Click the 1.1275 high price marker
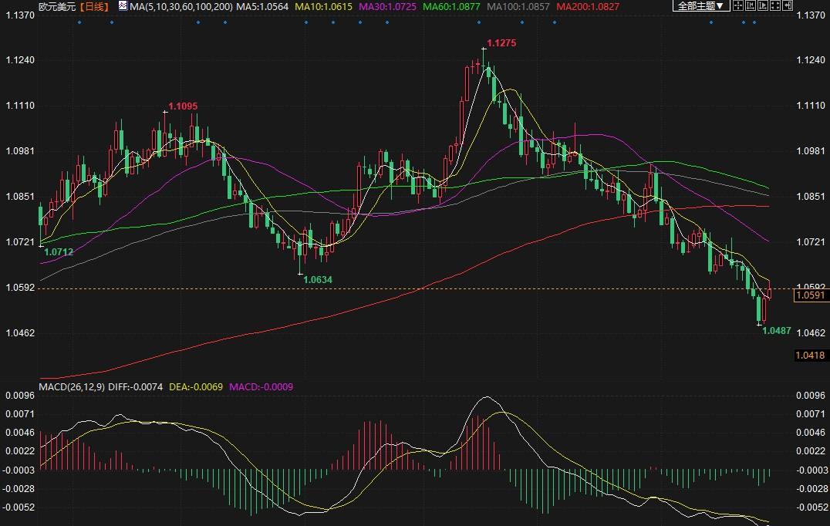This screenshot has height=526, width=830. 501,43
